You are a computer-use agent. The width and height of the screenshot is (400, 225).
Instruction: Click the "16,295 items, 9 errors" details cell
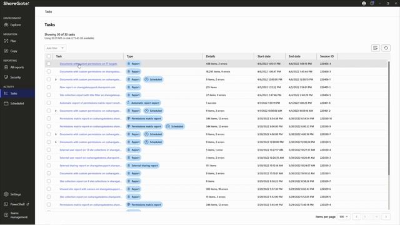pyautogui.click(x=218, y=72)
